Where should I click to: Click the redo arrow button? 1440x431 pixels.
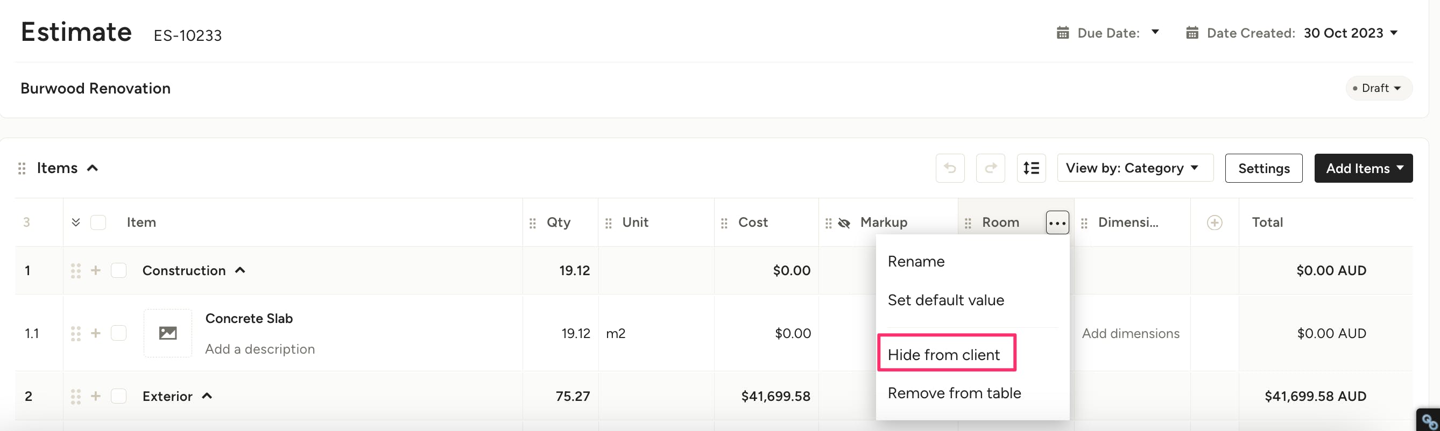pos(990,168)
